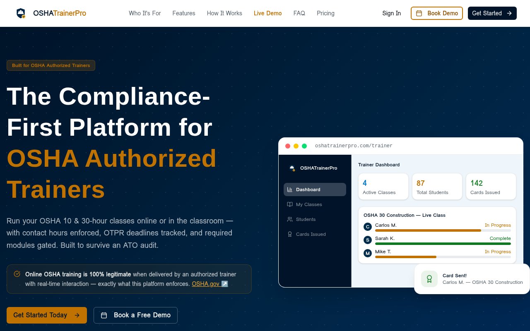
Task: Open How It Works nav item
Action: tap(224, 13)
